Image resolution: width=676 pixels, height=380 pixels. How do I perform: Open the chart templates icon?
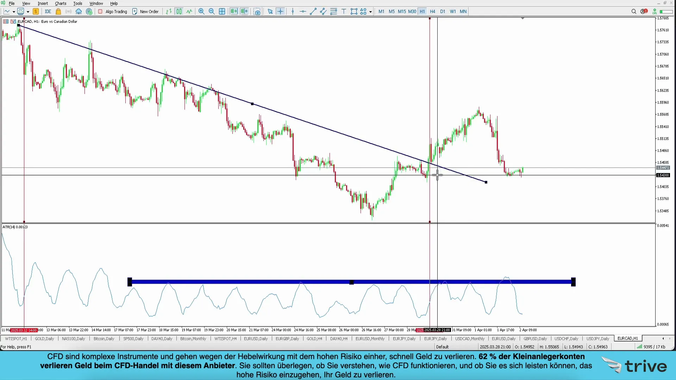point(21,11)
